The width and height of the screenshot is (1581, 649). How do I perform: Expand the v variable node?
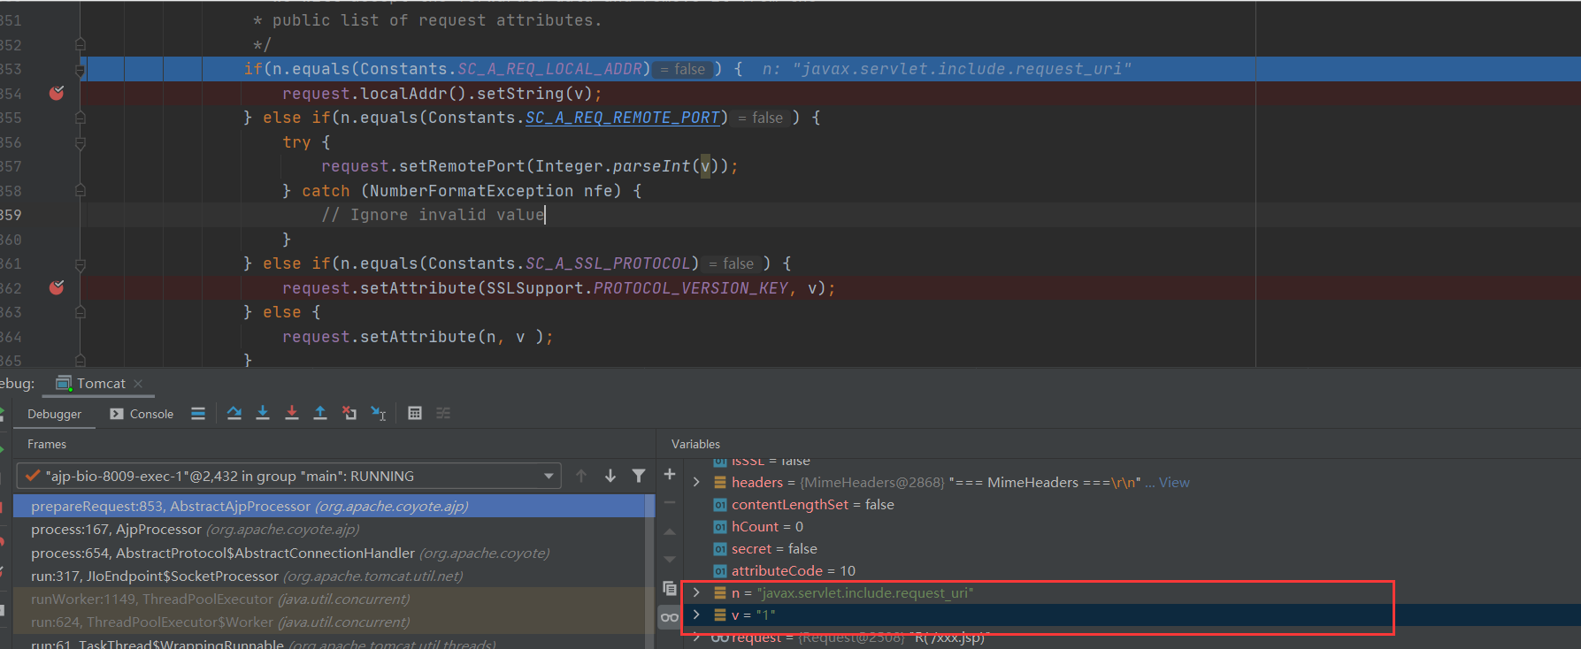coord(696,615)
